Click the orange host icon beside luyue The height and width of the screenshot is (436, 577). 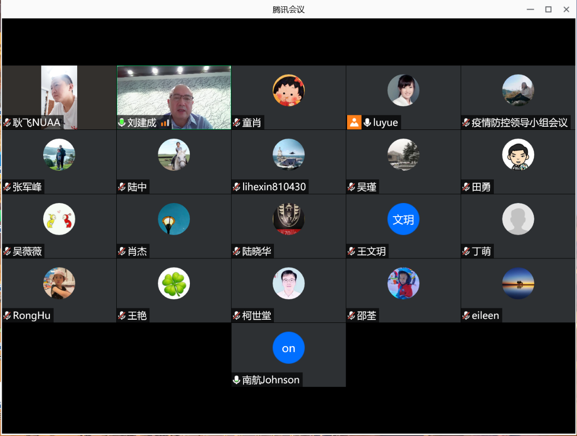(354, 122)
